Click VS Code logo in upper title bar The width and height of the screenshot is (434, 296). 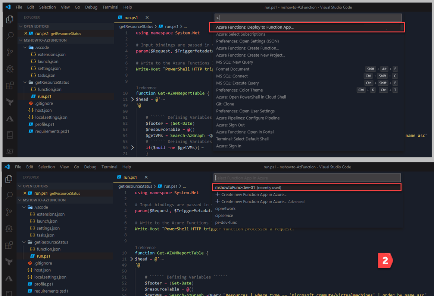(x=8, y=7)
